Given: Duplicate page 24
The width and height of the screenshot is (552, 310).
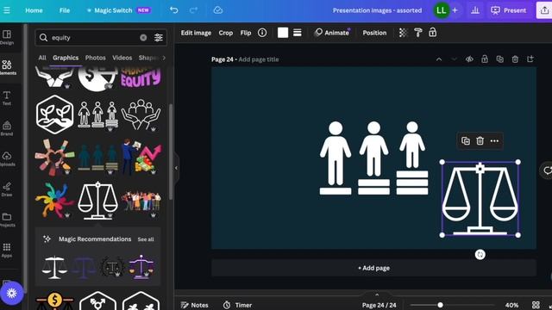Looking at the screenshot, I should [500, 59].
